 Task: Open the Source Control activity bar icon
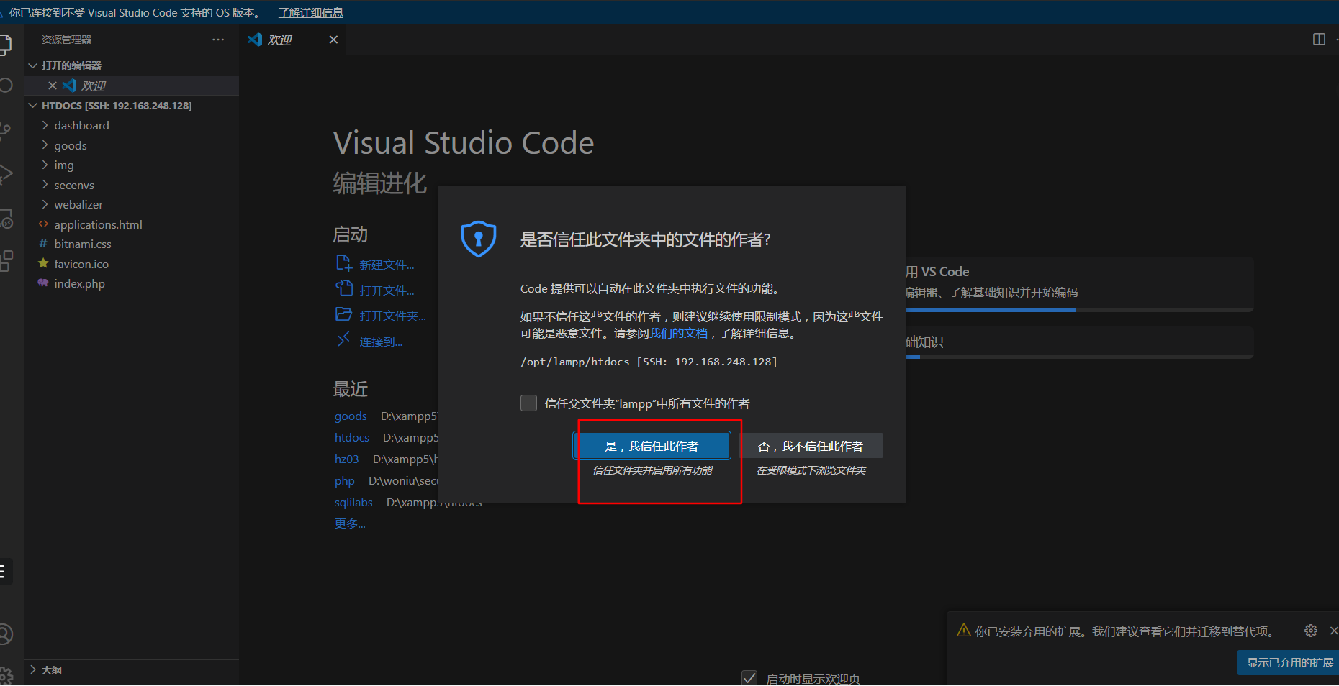tap(4, 131)
